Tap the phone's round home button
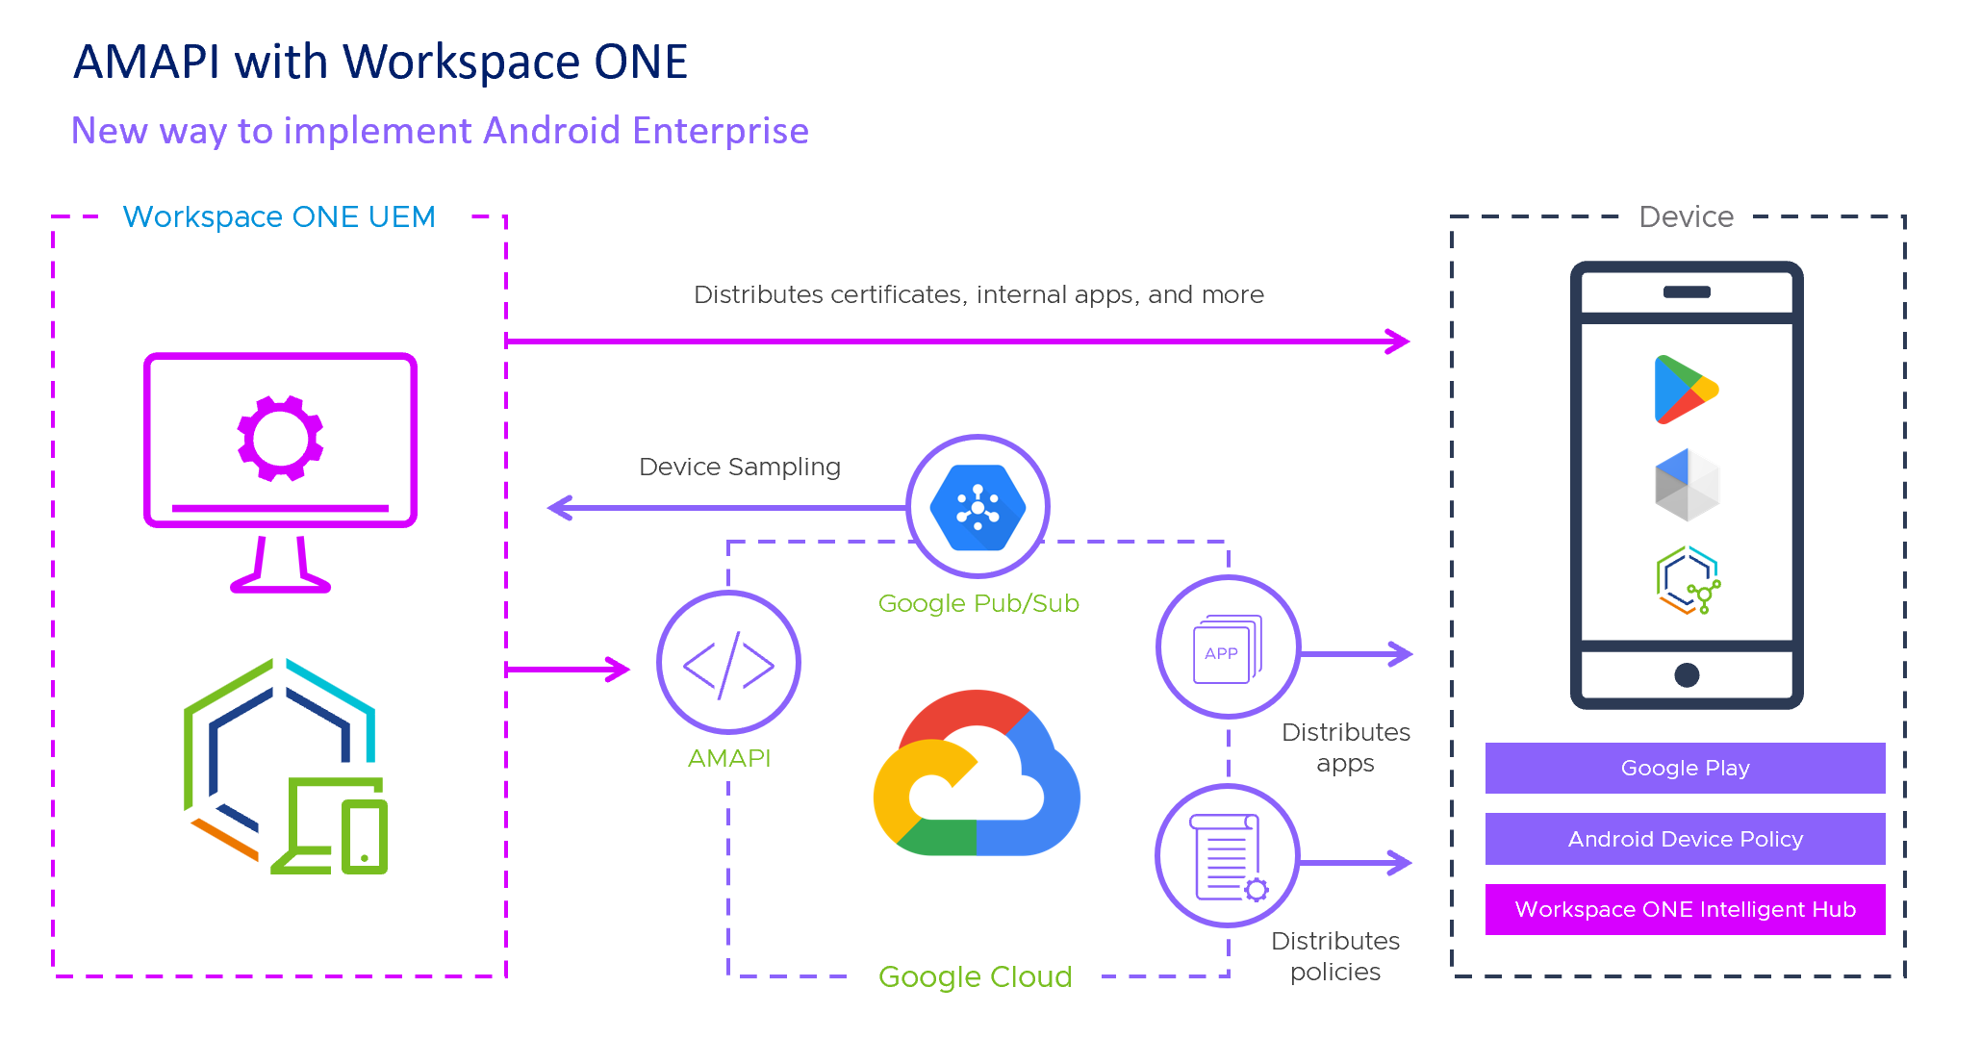Image resolution: width=1981 pixels, height=1038 pixels. coord(1687,675)
